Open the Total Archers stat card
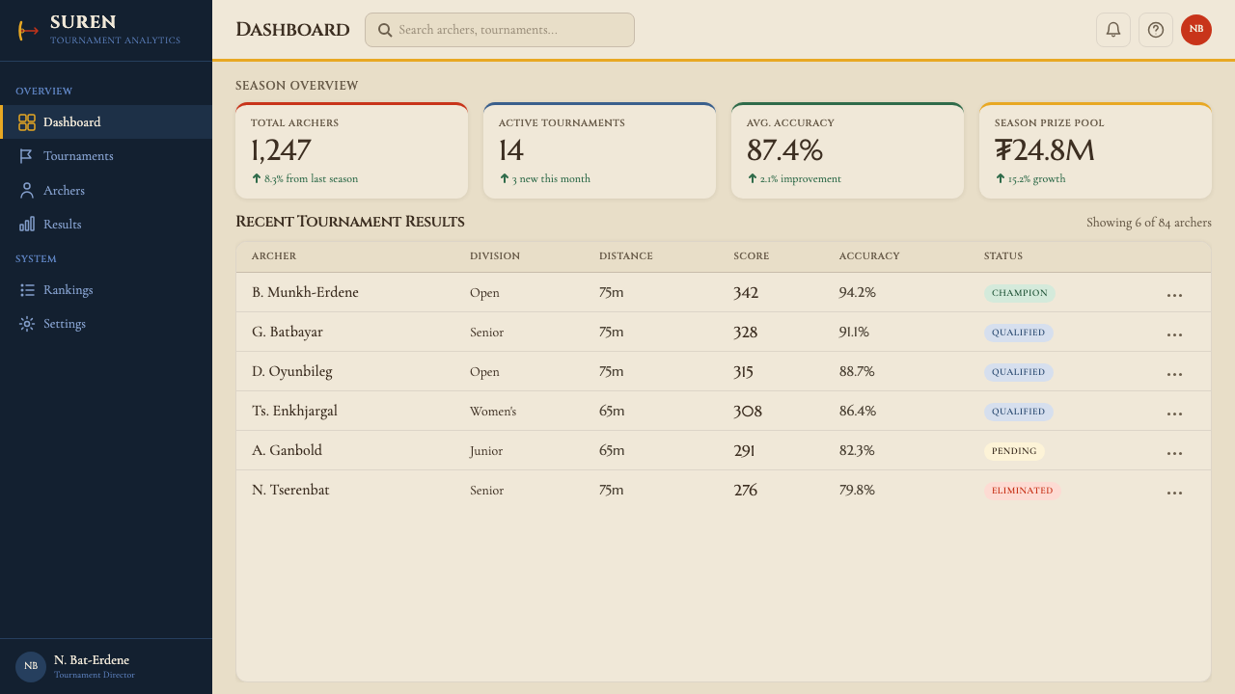This screenshot has width=1235, height=694. pyautogui.click(x=352, y=150)
